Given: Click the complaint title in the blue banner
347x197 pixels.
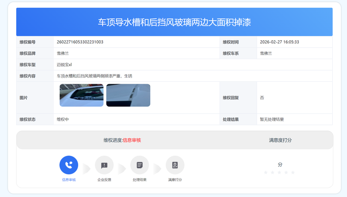Looking at the screenshot, I should (x=174, y=22).
